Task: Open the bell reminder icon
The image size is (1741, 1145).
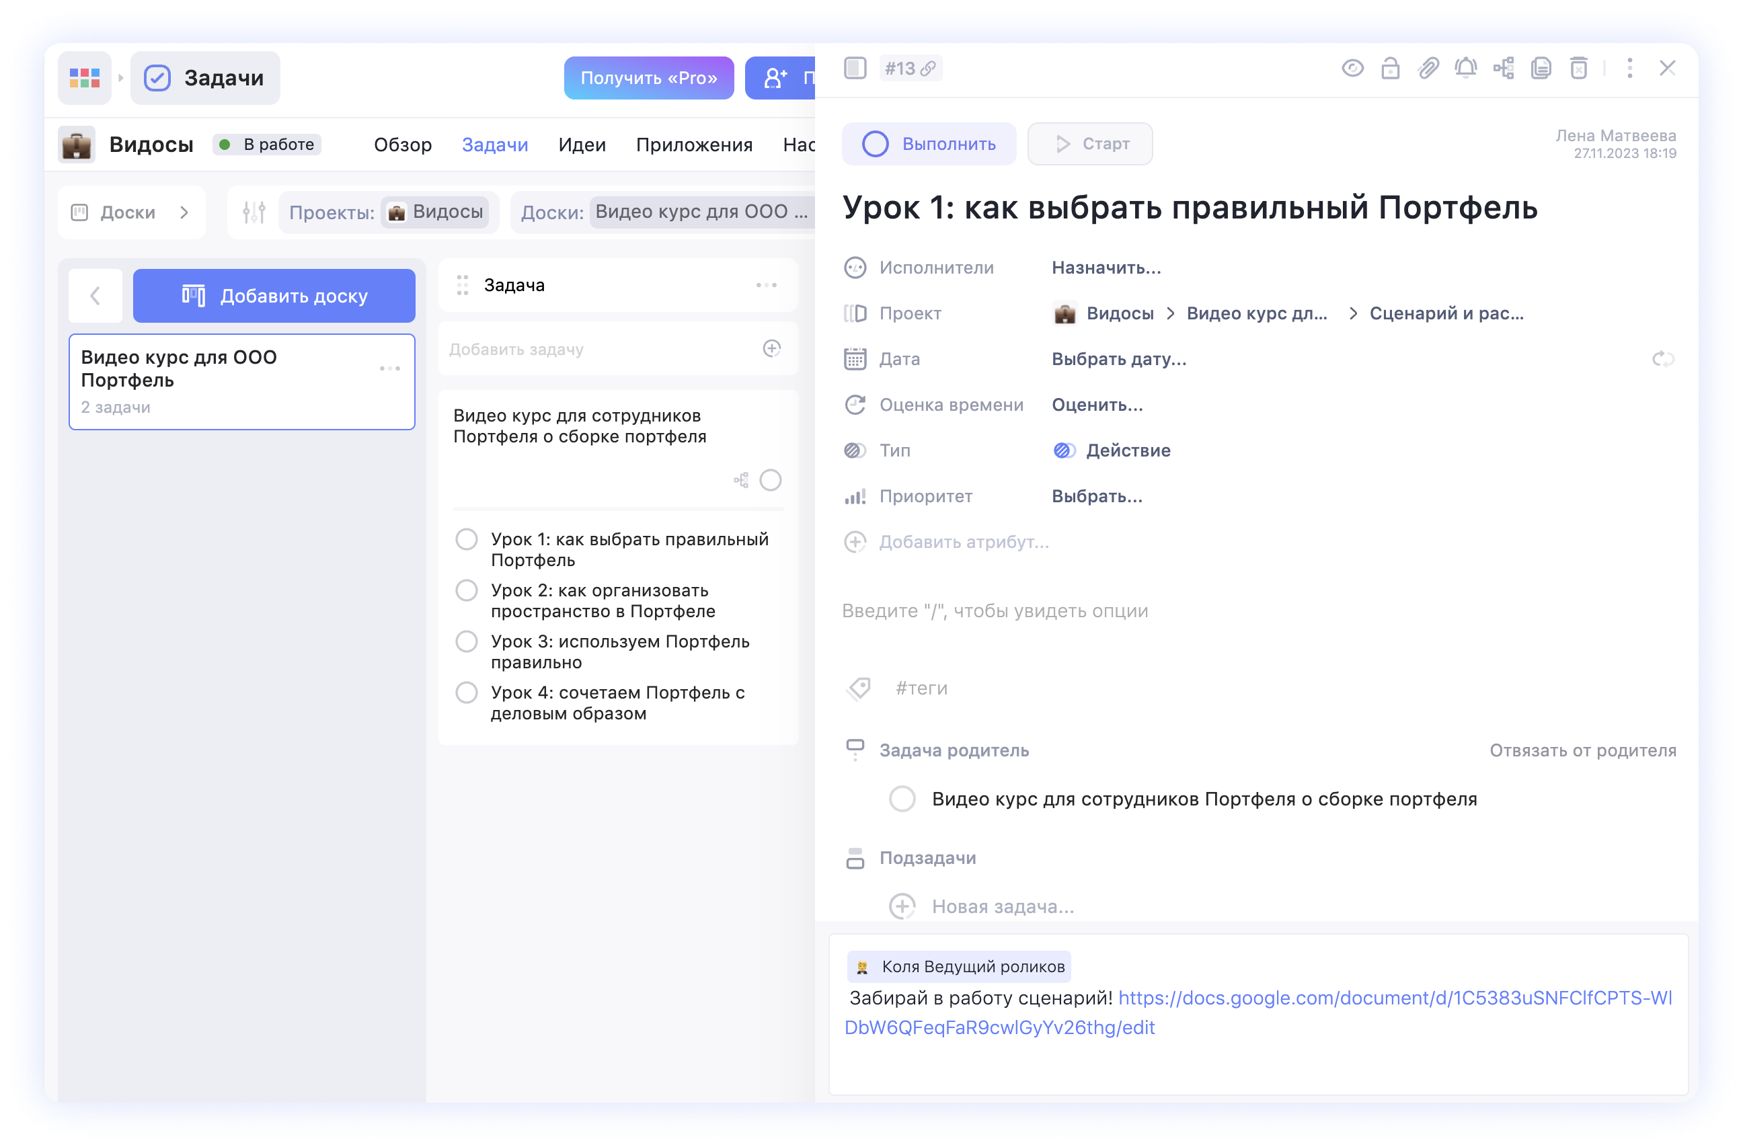Action: (x=1465, y=68)
